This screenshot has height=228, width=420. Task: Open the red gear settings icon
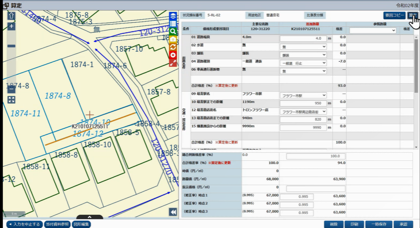click(173, 55)
